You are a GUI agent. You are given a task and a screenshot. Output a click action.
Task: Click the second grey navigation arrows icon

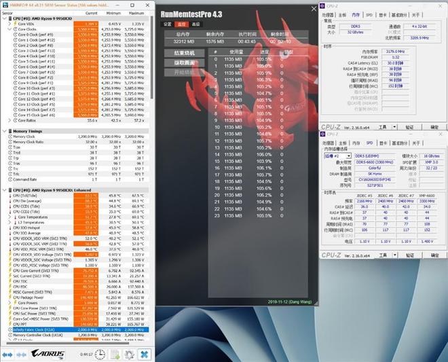pyautogui.click(x=22, y=355)
